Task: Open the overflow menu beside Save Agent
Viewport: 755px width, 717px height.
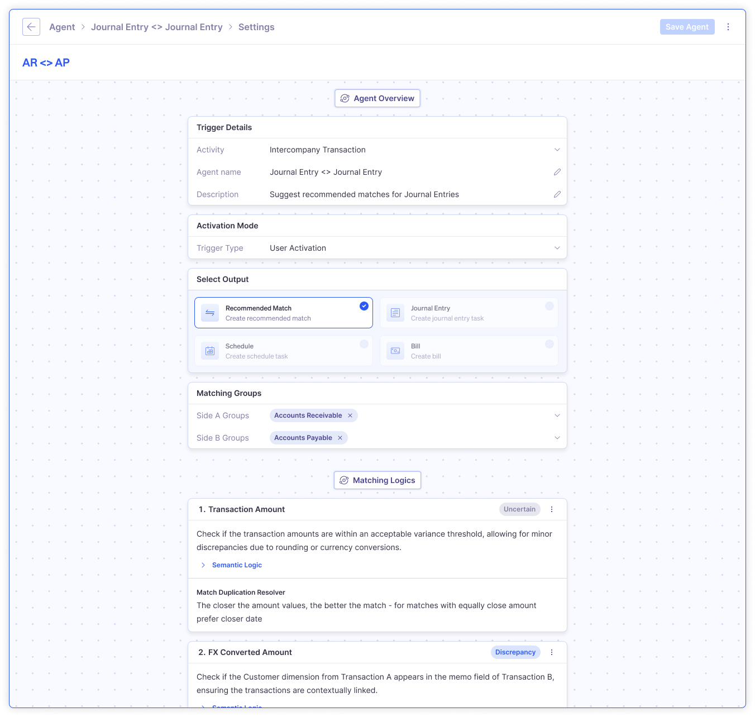Action: (x=728, y=27)
